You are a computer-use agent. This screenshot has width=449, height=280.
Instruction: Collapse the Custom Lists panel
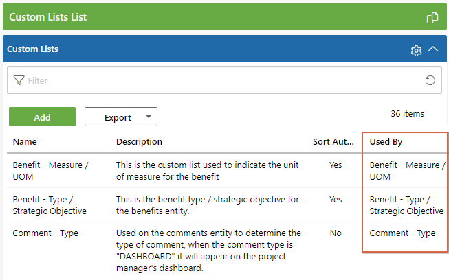pyautogui.click(x=433, y=49)
